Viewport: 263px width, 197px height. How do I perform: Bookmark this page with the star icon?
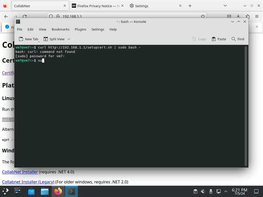(x=203, y=16)
